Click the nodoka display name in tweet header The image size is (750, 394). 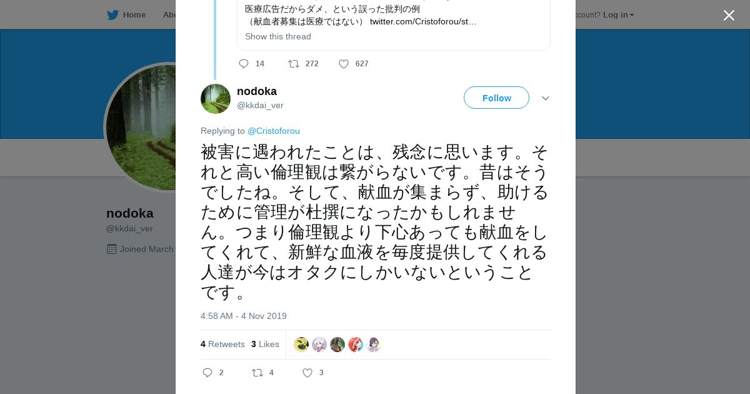pos(257,91)
